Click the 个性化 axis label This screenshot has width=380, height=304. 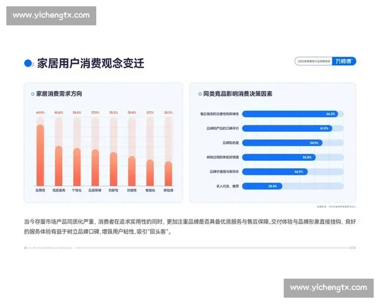tap(77, 191)
